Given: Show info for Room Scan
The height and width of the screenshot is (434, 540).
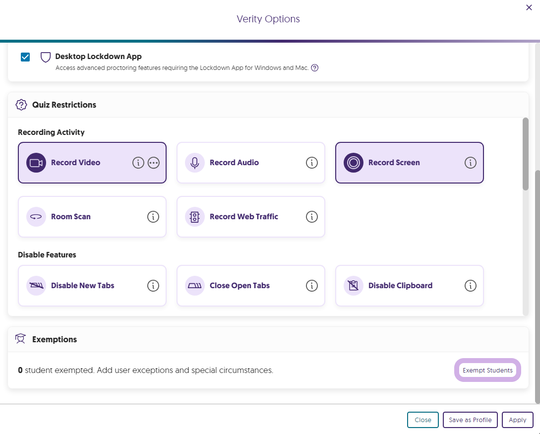Looking at the screenshot, I should (x=153, y=217).
